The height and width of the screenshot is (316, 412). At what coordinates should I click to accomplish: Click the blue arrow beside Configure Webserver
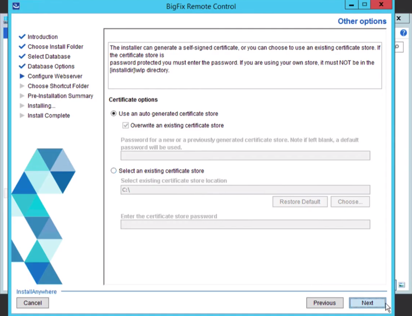click(x=22, y=76)
